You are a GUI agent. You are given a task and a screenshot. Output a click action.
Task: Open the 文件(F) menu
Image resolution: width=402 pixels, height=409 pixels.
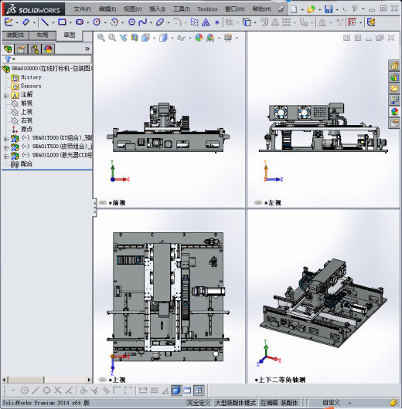tap(83, 9)
